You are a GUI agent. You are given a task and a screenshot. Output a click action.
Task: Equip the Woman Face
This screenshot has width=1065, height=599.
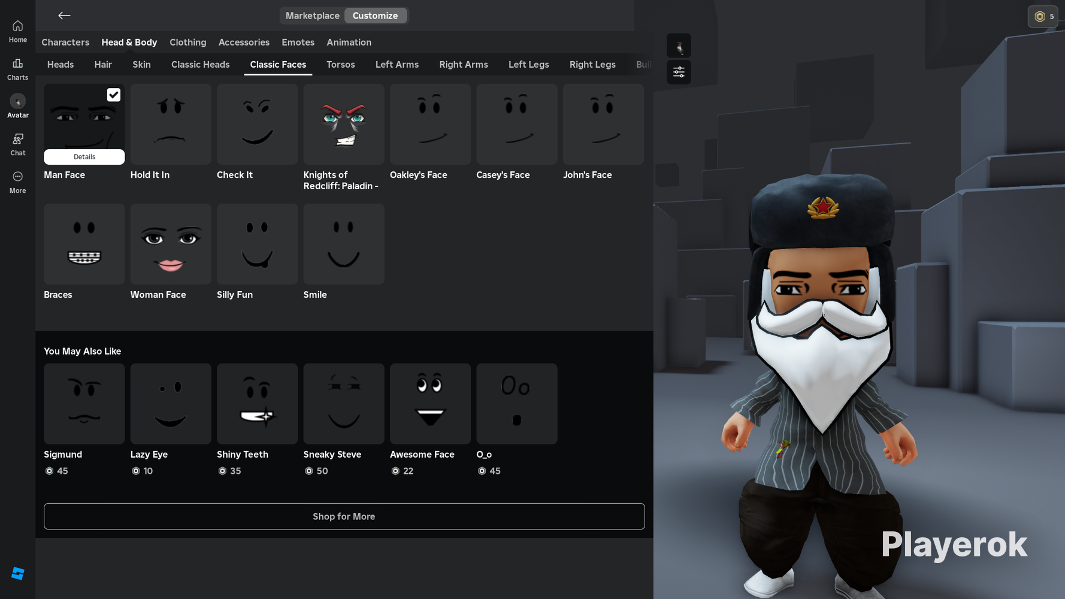171,244
